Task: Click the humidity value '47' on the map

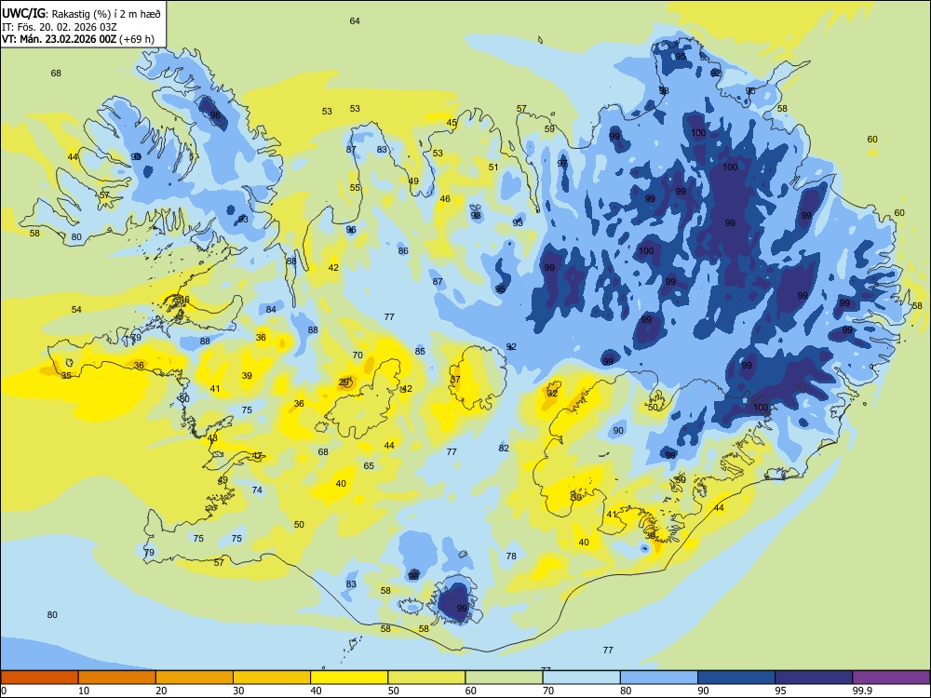Action: coord(257,456)
